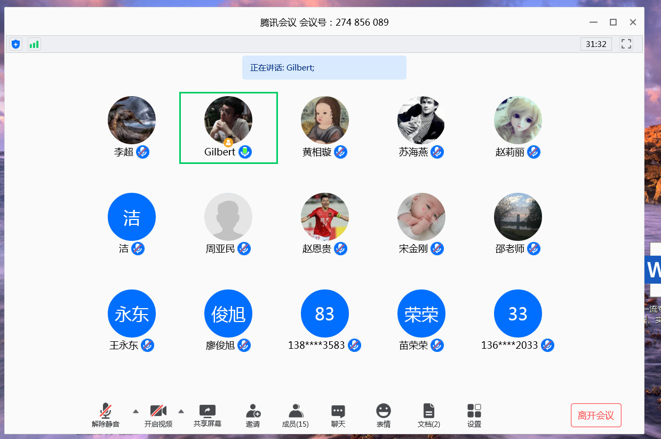Expand video options arrow beside 开启视频

[x=181, y=411]
